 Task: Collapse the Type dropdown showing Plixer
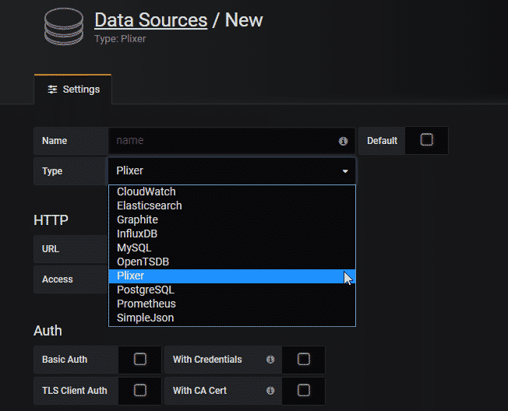coord(231,171)
